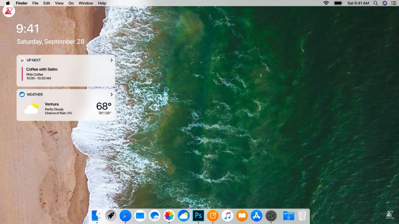Open the Mail app in dock
This screenshot has height=224, width=399.
click(x=140, y=216)
